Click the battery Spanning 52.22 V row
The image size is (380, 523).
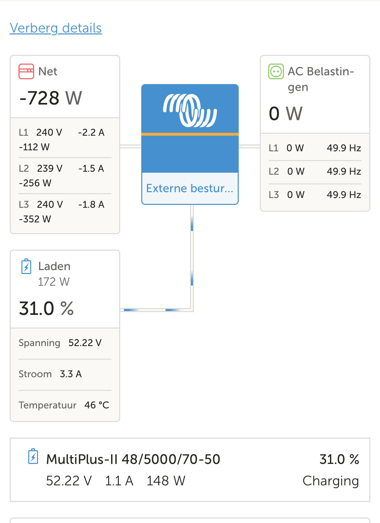65,343
